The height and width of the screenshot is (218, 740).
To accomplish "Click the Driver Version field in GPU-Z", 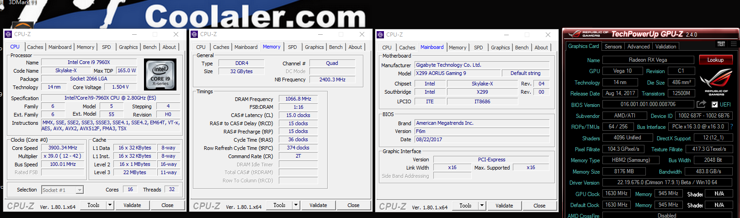I will (x=667, y=182).
